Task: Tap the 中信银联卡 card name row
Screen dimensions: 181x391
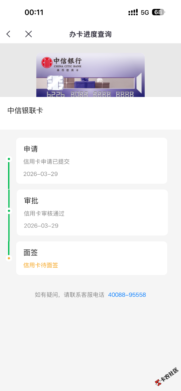Action: 90,111
